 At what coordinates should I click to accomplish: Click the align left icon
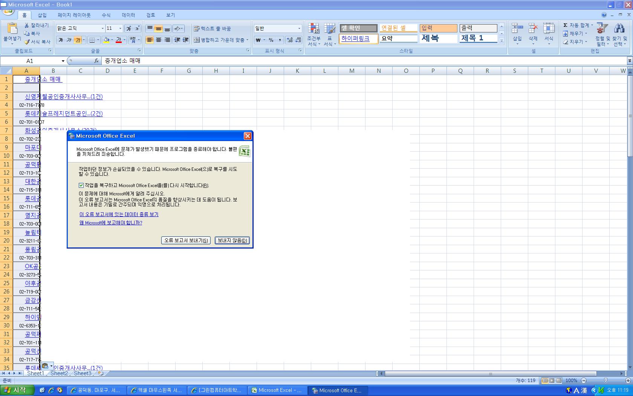click(x=150, y=40)
